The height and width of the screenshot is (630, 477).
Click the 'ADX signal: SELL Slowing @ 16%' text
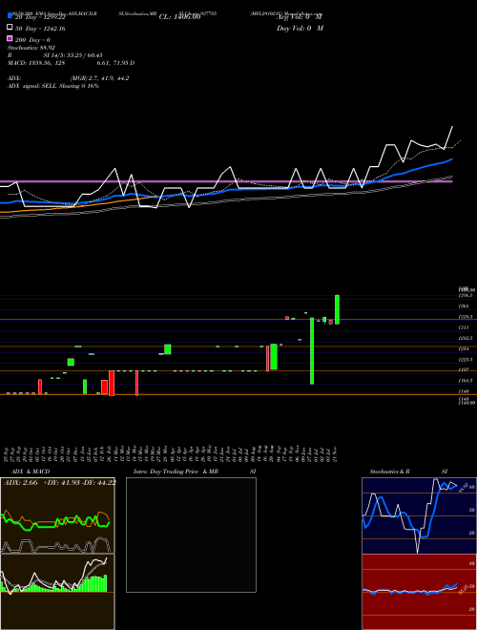click(53, 86)
